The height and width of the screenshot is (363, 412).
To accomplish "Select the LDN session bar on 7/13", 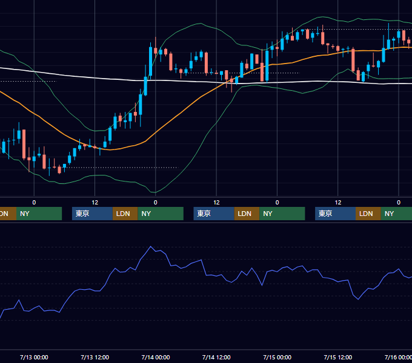I will (x=125, y=214).
